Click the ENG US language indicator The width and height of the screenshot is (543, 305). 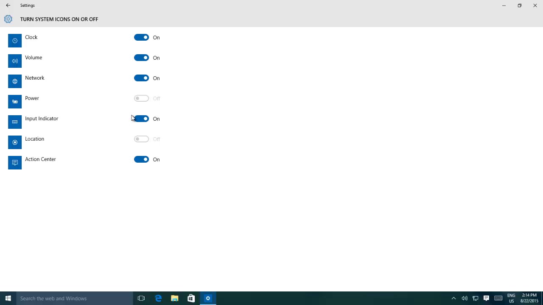(x=511, y=298)
